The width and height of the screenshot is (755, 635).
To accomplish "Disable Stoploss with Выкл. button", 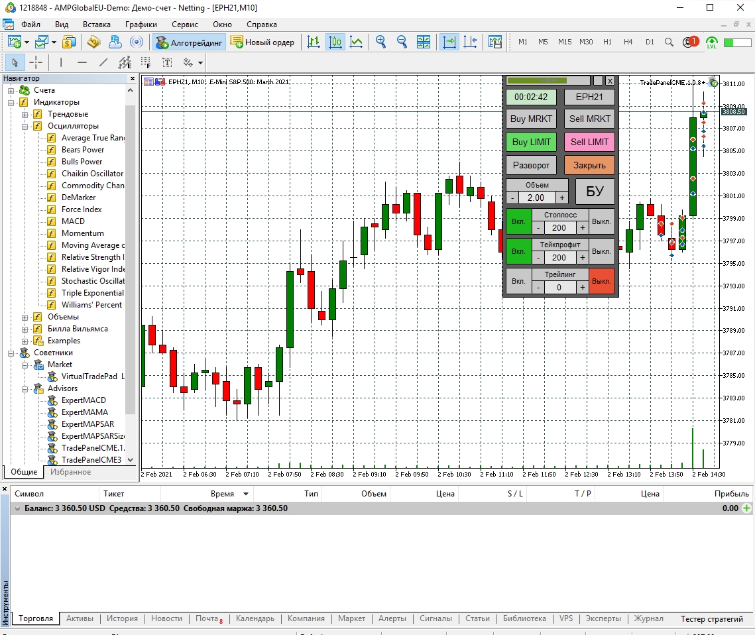I will point(601,221).
